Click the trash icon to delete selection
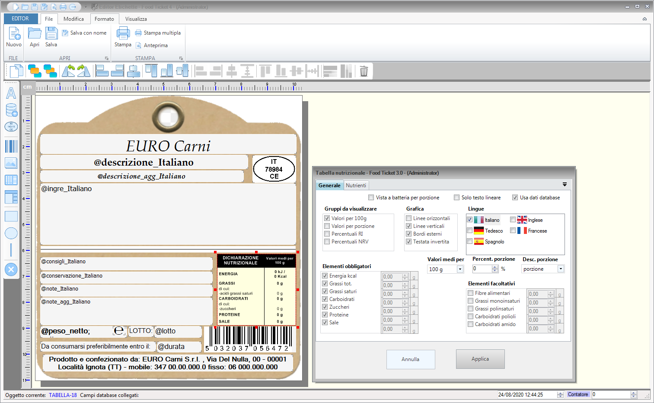 [364, 71]
